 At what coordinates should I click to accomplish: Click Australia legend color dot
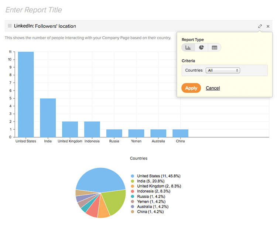click(x=133, y=207)
